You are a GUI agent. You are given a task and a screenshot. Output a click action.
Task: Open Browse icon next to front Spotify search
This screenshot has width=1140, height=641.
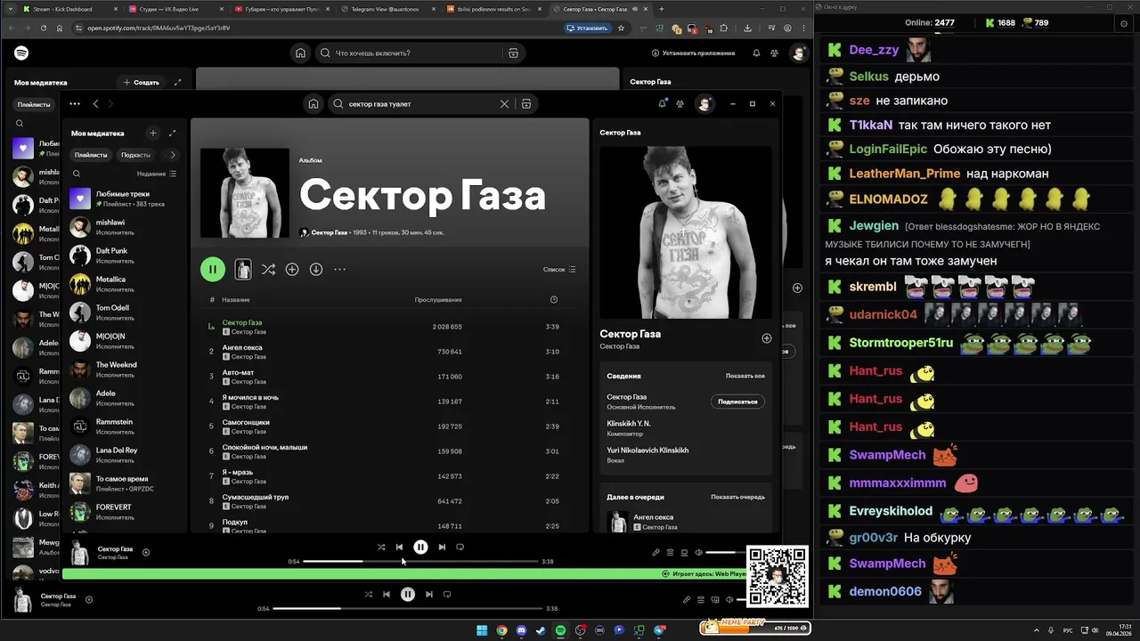[x=526, y=104]
